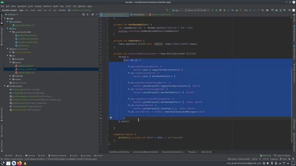Expand the drawable folder
This screenshot has height=166, width=296.
coord(10,59)
